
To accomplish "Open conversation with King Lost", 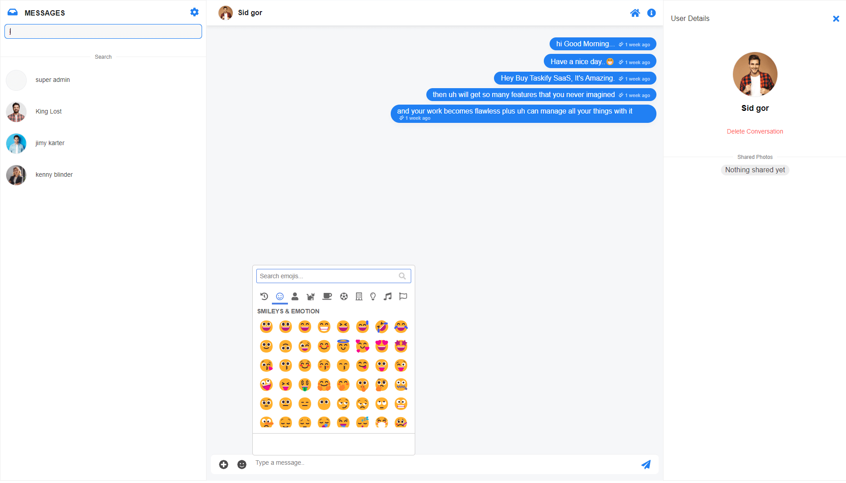I will coord(49,112).
